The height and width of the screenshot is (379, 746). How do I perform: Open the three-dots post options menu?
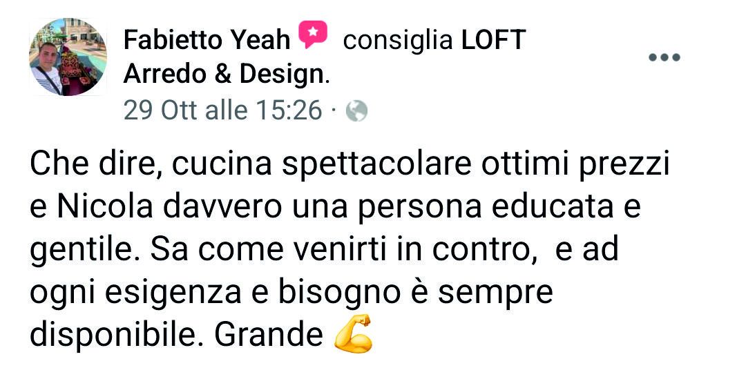tap(664, 57)
